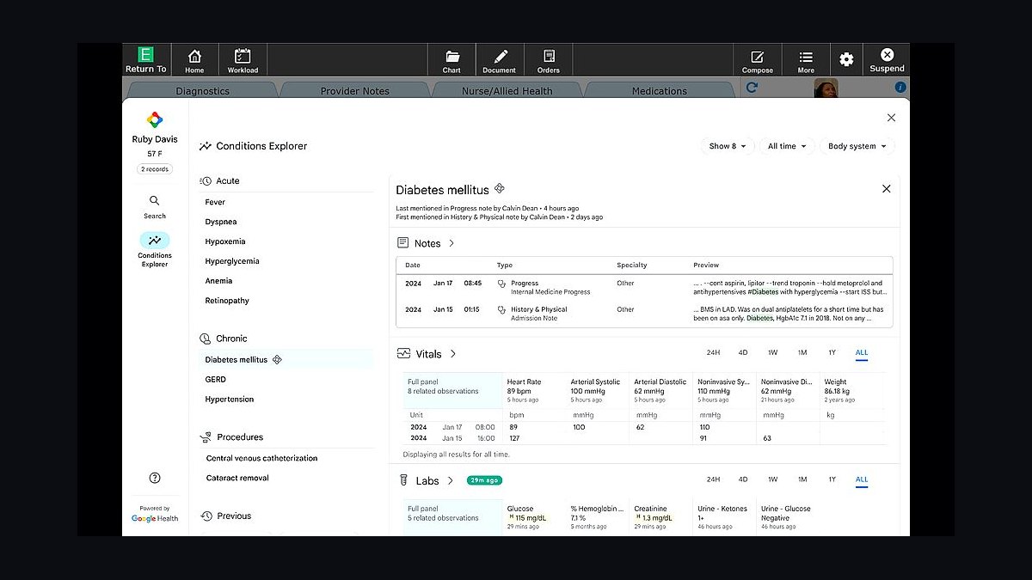Open the More menu icon
The image size is (1032, 580).
[806, 57]
